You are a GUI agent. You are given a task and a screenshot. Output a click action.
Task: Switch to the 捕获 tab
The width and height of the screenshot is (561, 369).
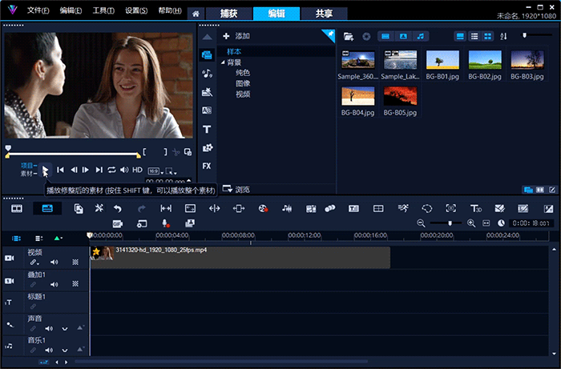pyautogui.click(x=228, y=14)
